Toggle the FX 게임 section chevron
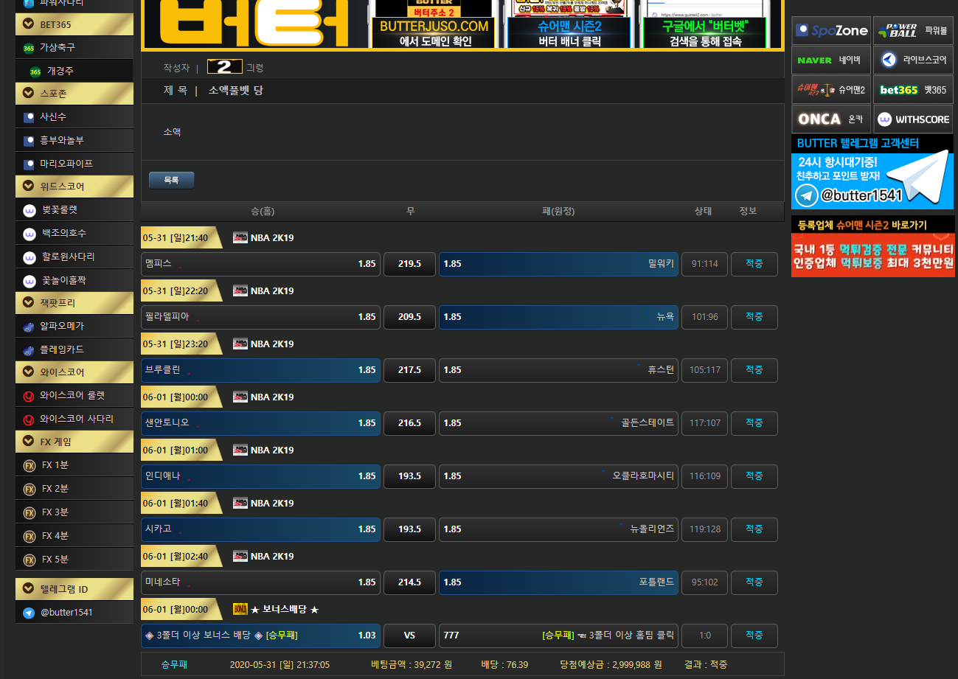This screenshot has width=958, height=679. [x=29, y=442]
